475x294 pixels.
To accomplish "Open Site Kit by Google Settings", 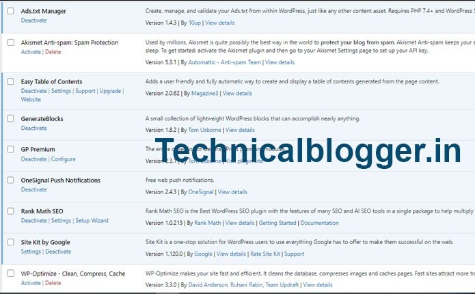I will pyautogui.click(x=31, y=252).
